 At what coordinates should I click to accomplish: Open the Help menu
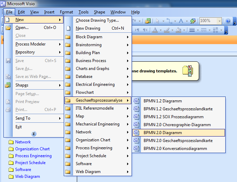point(135,12)
